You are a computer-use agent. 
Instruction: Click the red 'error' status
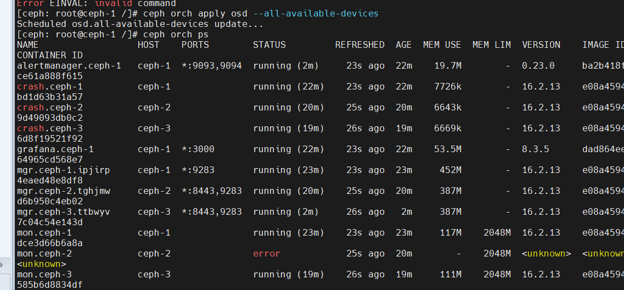point(267,253)
